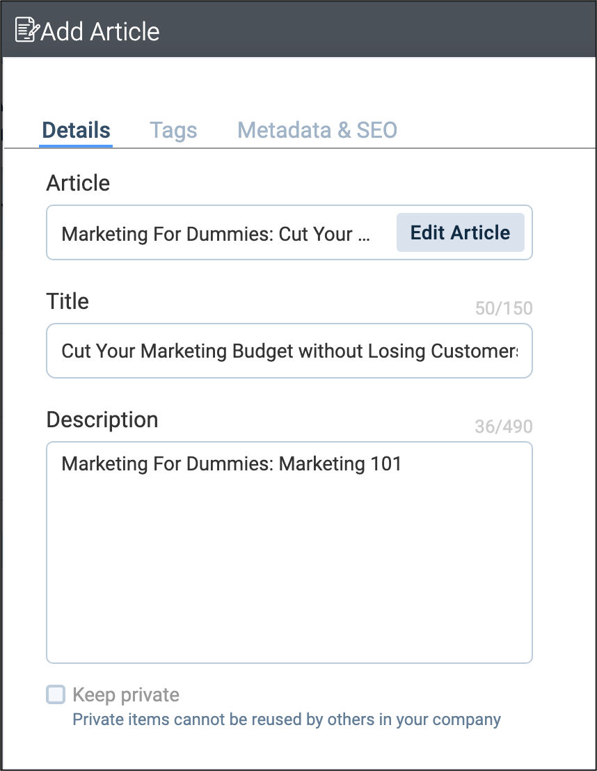This screenshot has height=771, width=597.
Task: Open the Tags tab
Action: point(173,130)
